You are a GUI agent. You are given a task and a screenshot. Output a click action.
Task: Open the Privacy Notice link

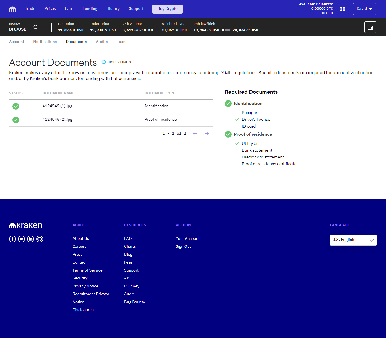(85, 286)
